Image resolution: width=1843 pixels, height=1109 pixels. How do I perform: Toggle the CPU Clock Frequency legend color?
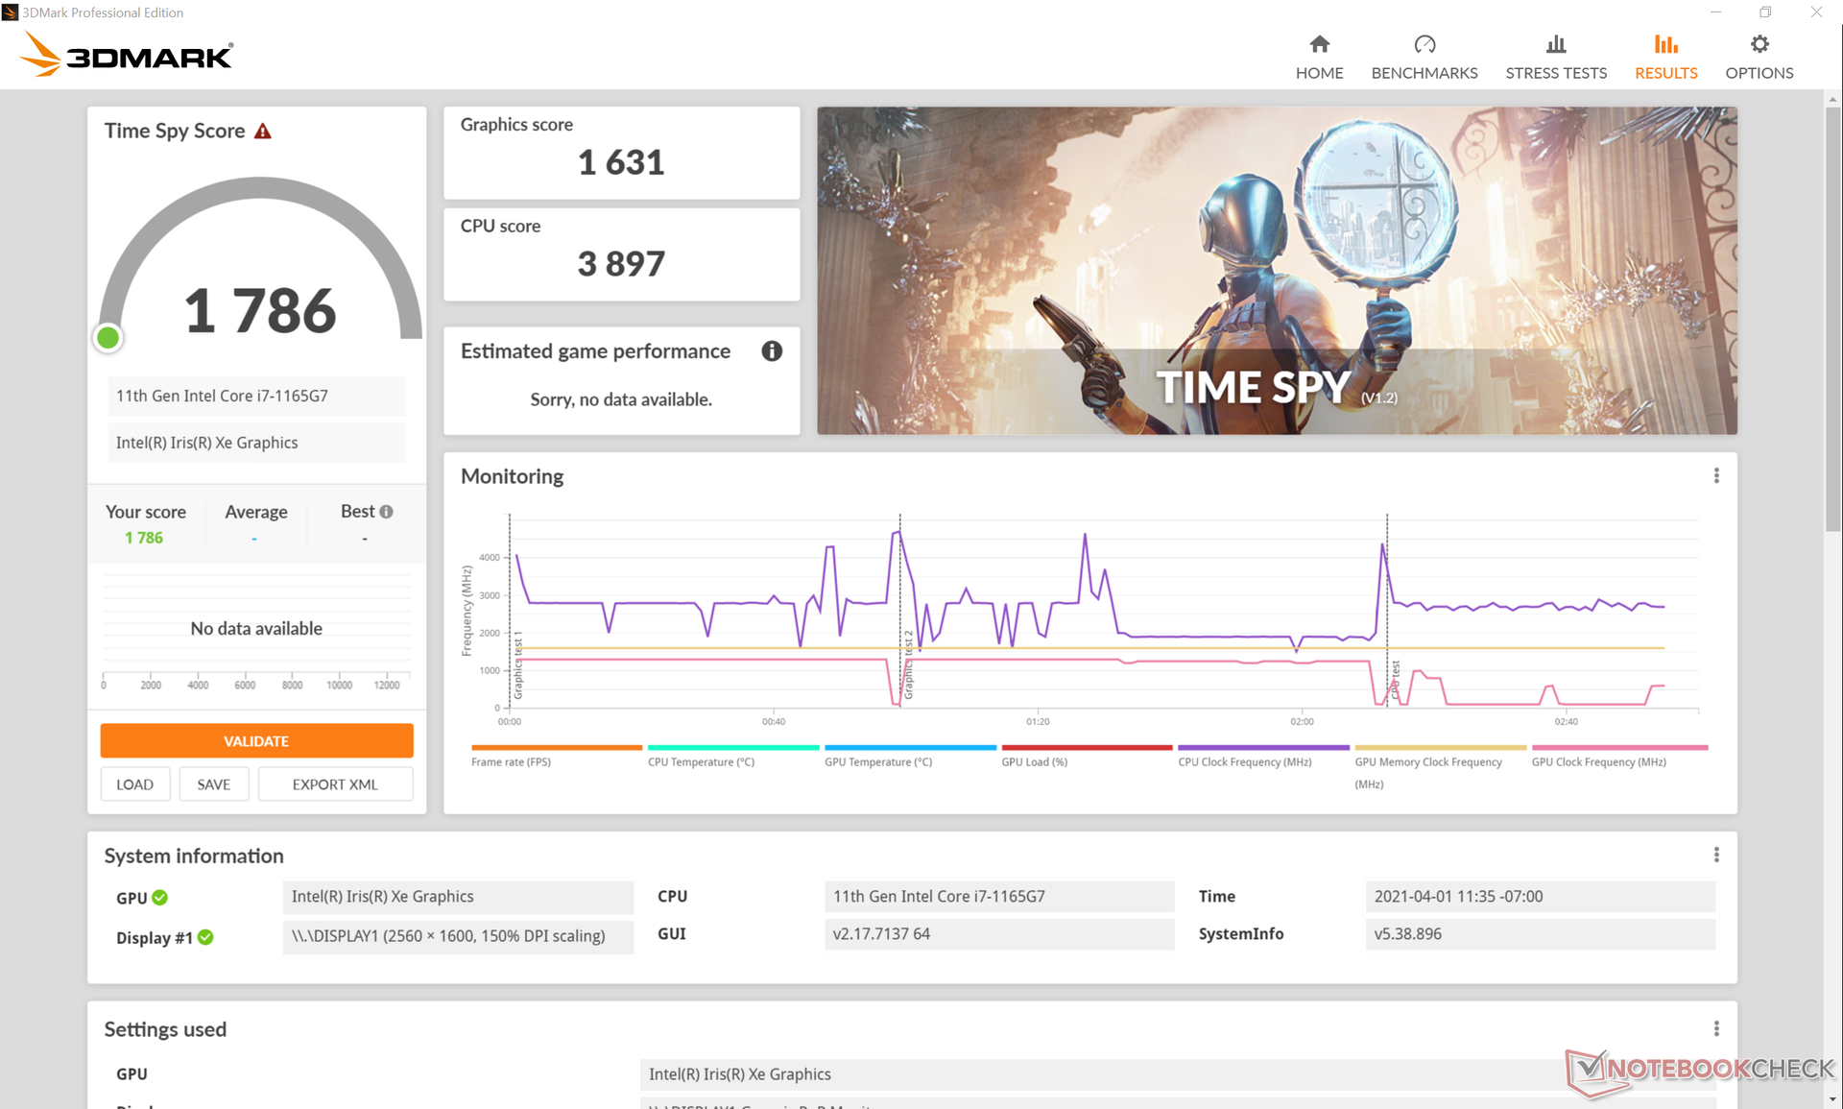[x=1262, y=748]
